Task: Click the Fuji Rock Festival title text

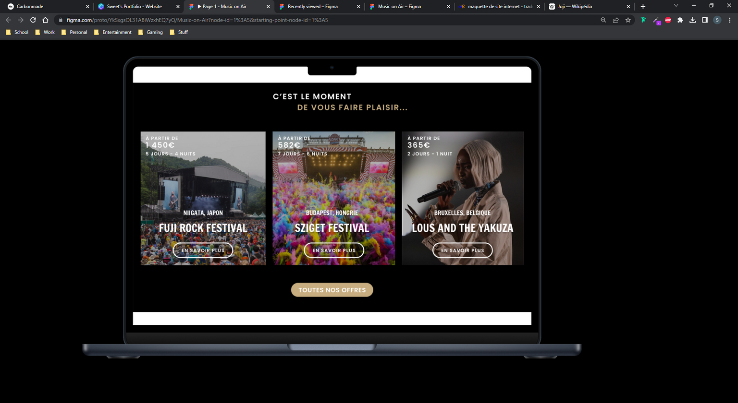Action: (x=203, y=228)
